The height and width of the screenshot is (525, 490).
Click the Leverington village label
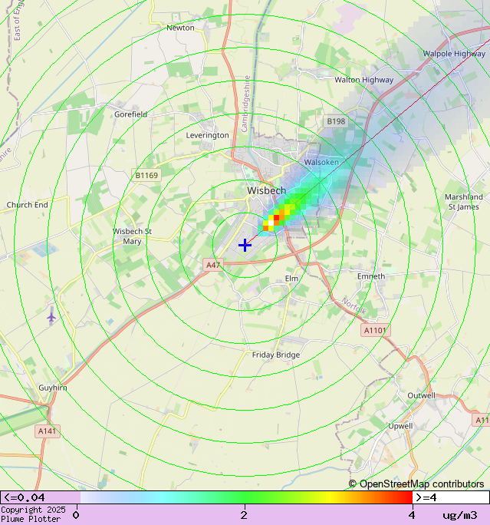coord(207,135)
